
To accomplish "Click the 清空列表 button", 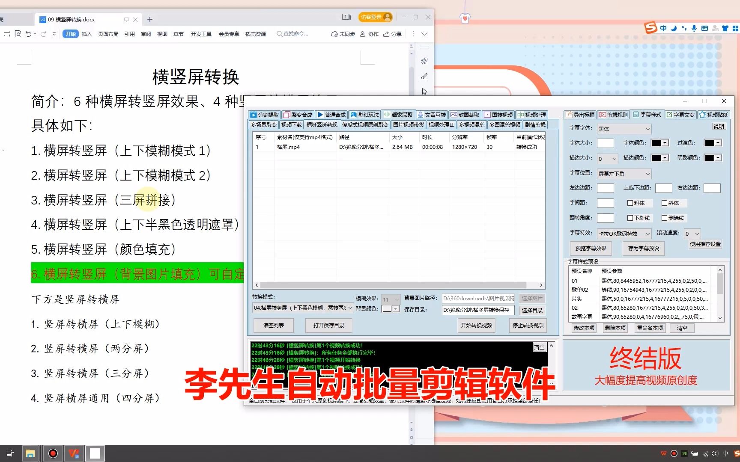I will tap(274, 326).
